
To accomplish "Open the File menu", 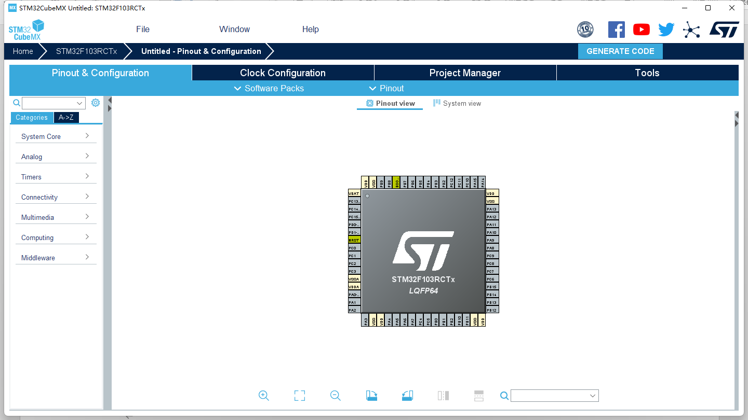I will [143, 30].
